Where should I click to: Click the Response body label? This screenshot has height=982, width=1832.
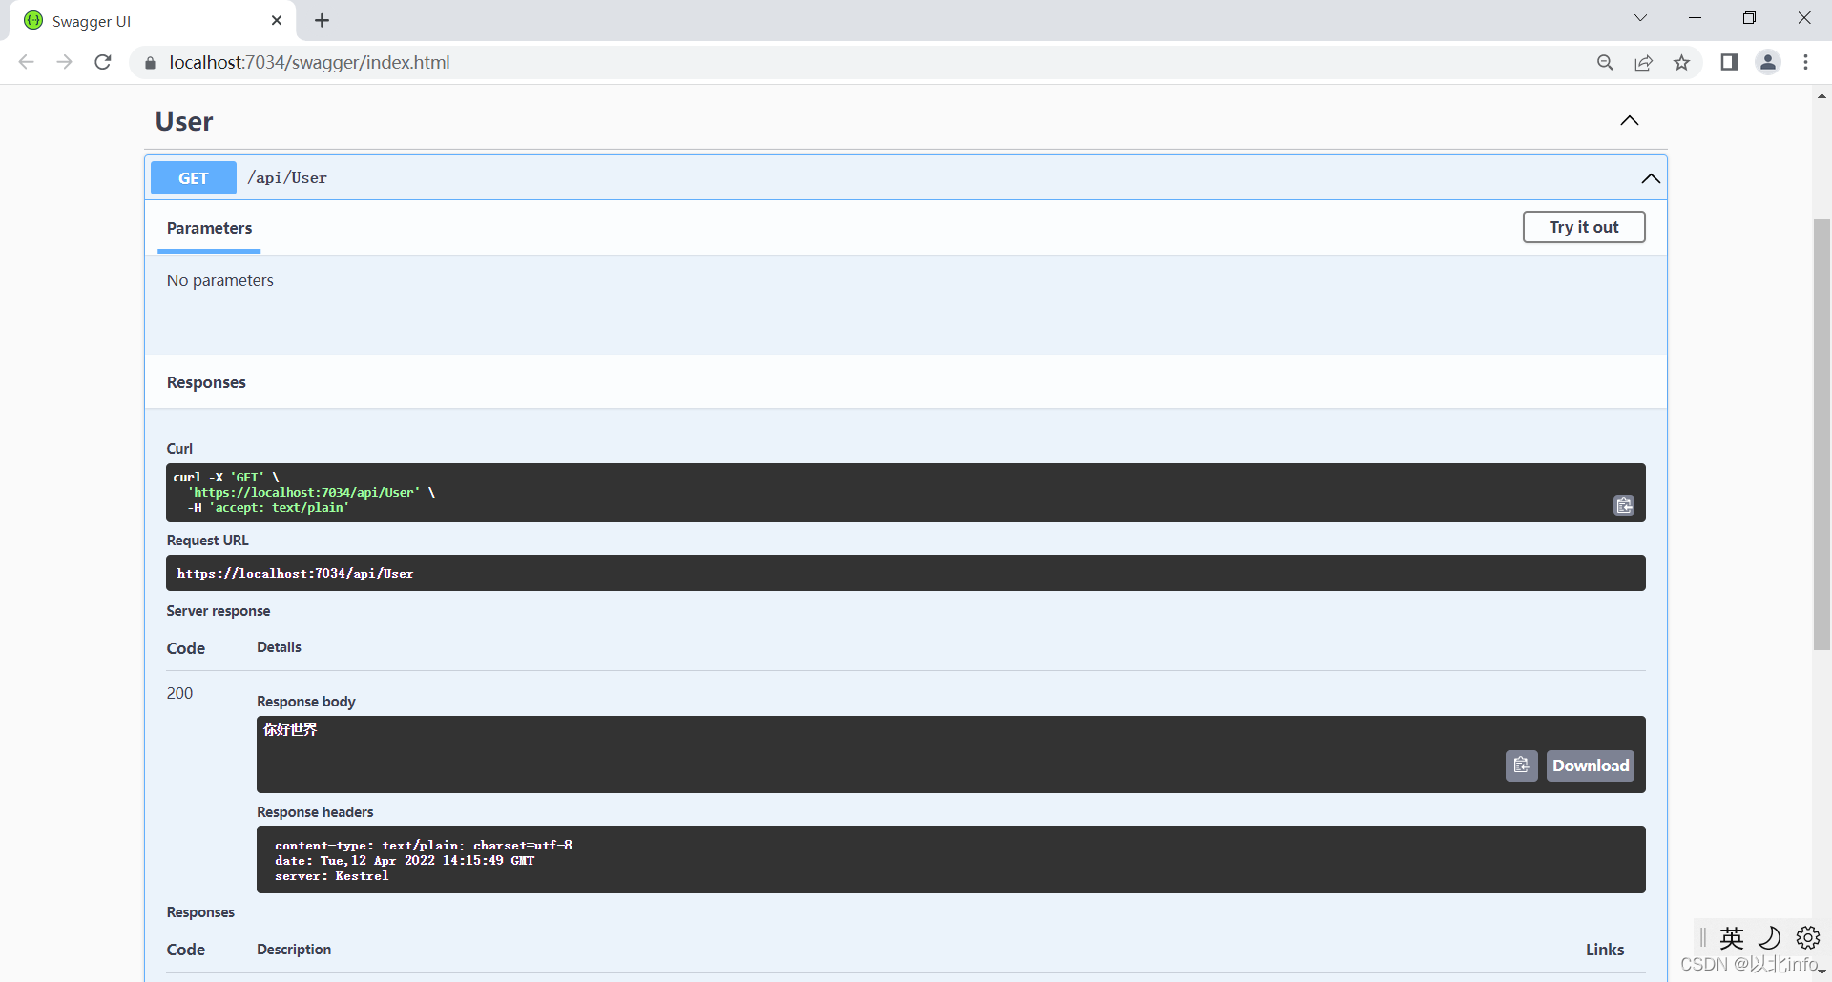tap(306, 702)
